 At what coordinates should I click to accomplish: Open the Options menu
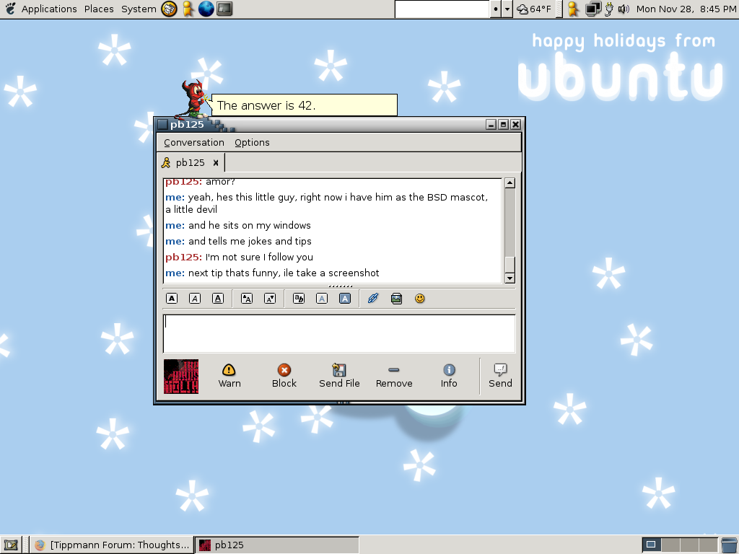[x=252, y=143]
